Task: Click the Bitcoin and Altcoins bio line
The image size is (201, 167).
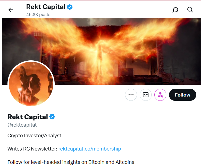Action: 71,162
